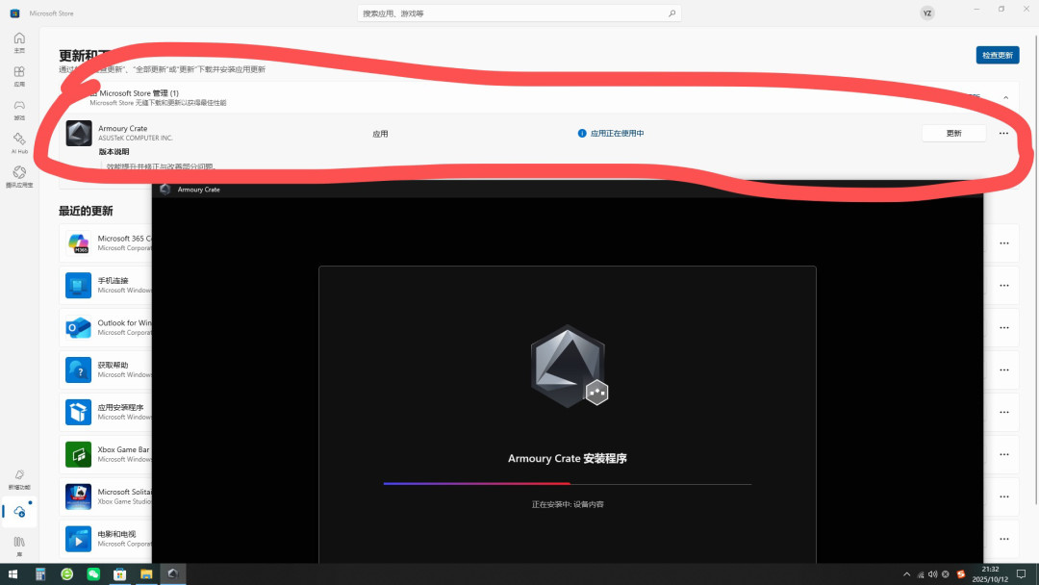
Task: Click 'ASUSTeK COMPUTER INC.' publisher text
Action: (x=136, y=138)
